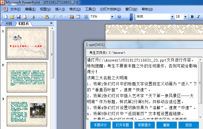Select slide 2 thumbnail
This screenshot has width=203, height=129.
pyautogui.click(x=27, y=77)
